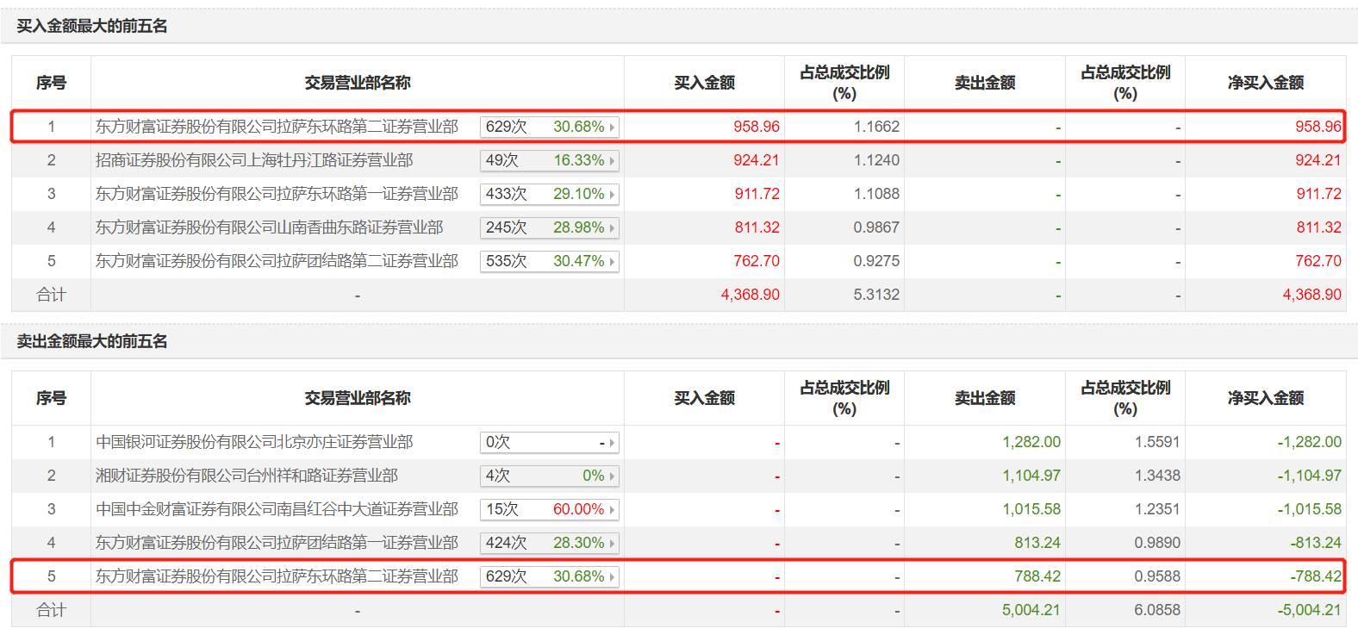
Task: Expand the 424次 28.30% stats box
Action: tap(550, 543)
